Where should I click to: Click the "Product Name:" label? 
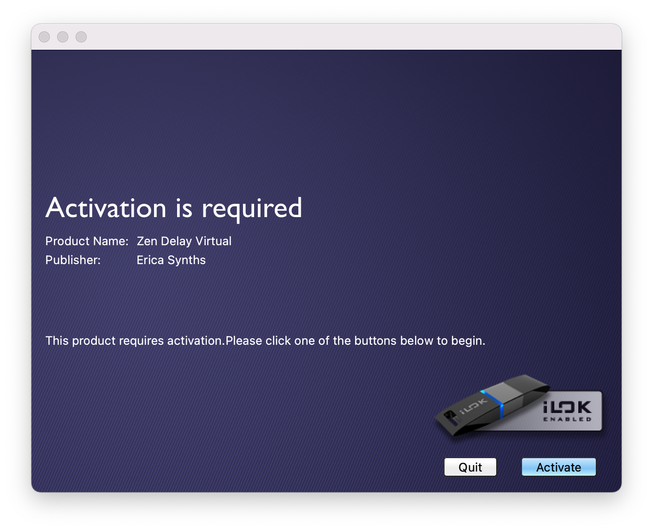87,241
